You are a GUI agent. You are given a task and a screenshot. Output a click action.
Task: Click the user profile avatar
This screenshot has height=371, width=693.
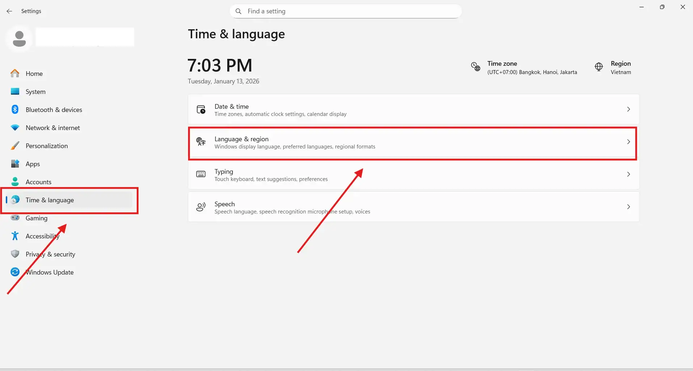19,38
